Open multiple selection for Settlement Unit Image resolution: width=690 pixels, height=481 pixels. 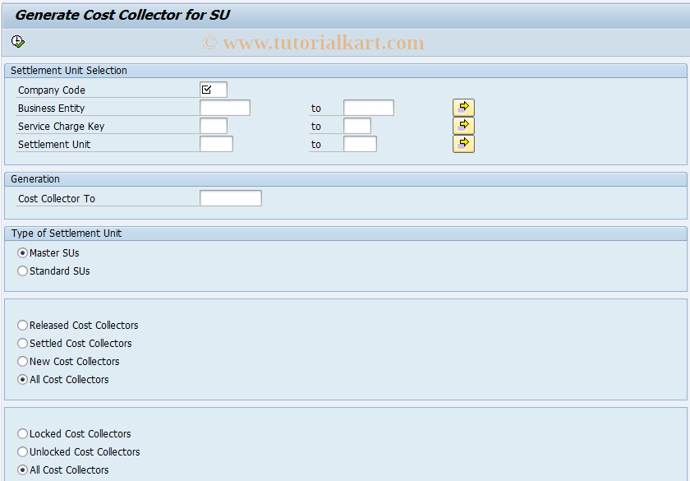click(463, 143)
